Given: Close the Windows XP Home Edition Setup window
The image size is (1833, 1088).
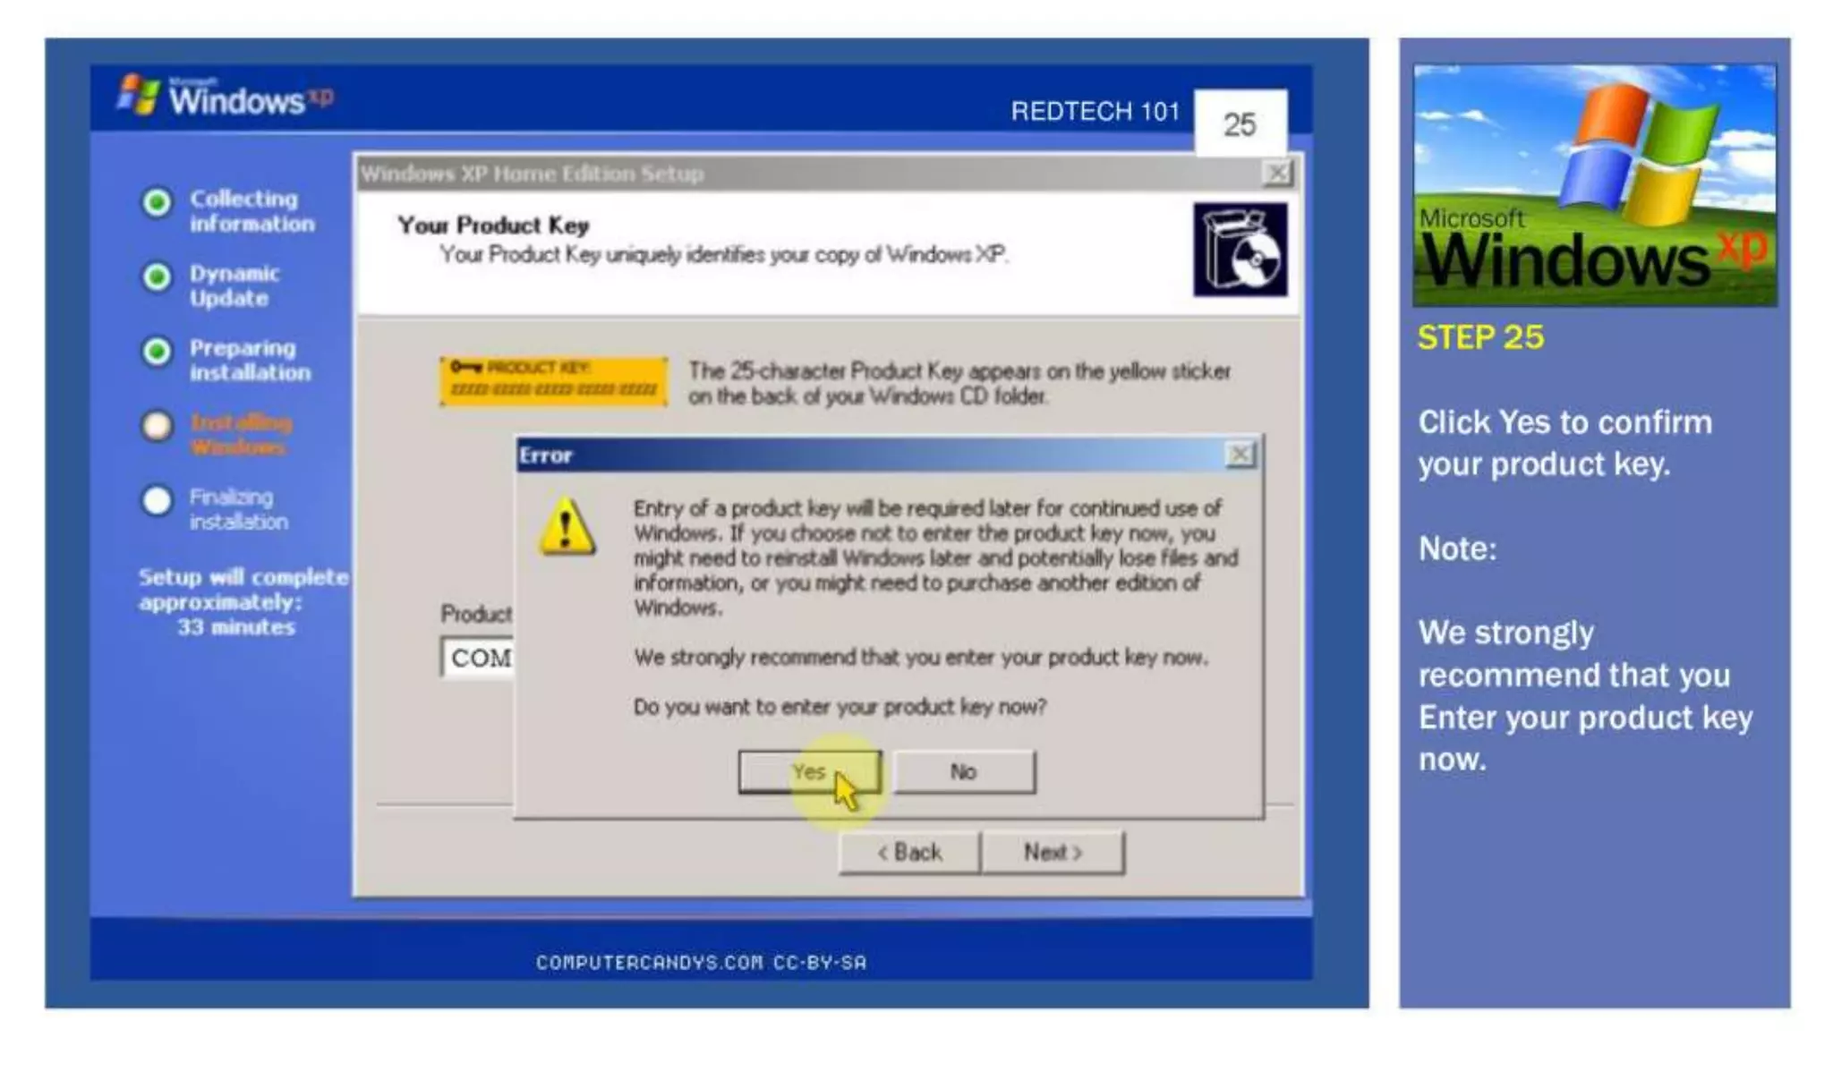Looking at the screenshot, I should (x=1277, y=173).
